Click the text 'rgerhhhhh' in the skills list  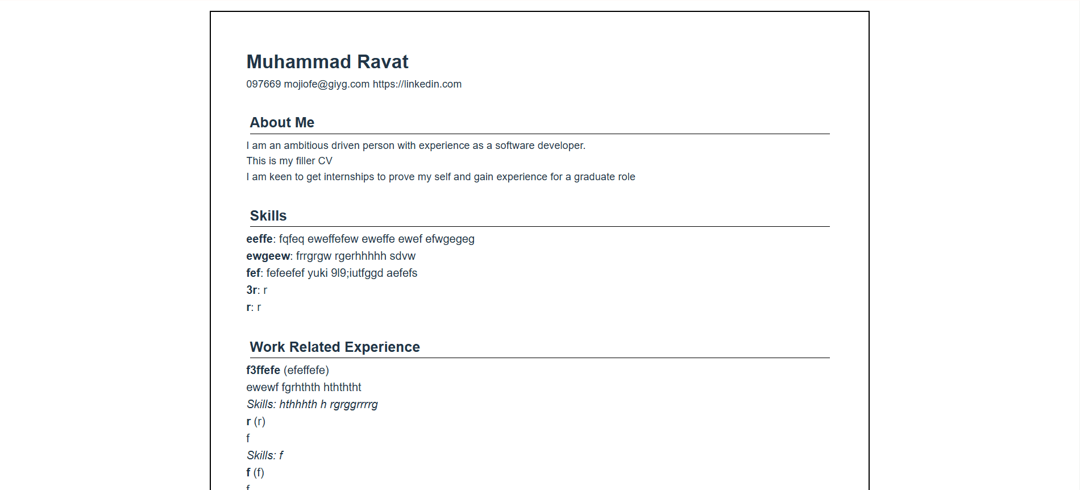pyautogui.click(x=360, y=256)
